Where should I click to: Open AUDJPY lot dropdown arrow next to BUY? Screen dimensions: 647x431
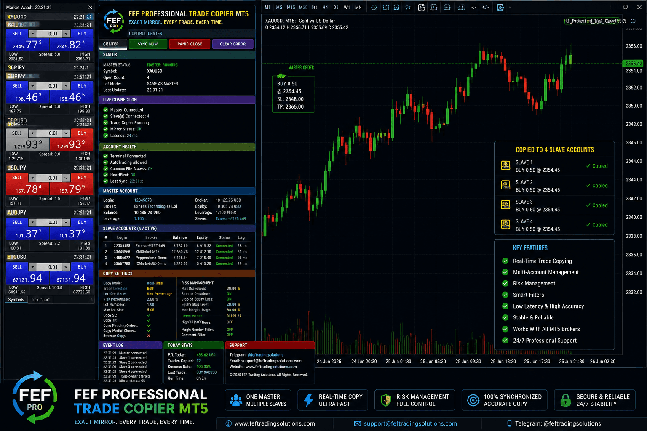(66, 222)
